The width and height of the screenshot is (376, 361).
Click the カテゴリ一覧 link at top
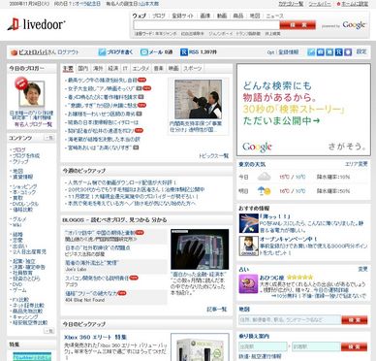291,4
